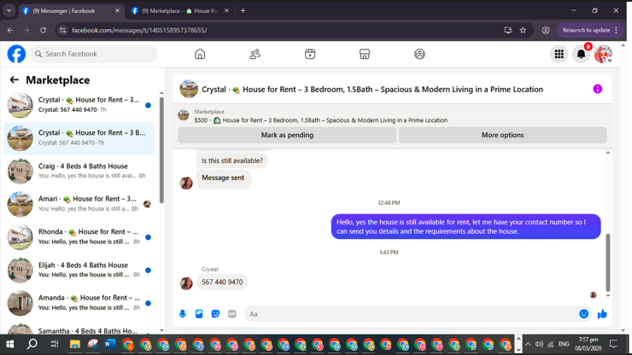The height and width of the screenshot is (355, 632).
Task: Open File Explorer from taskbar
Action: pyautogui.click(x=74, y=344)
